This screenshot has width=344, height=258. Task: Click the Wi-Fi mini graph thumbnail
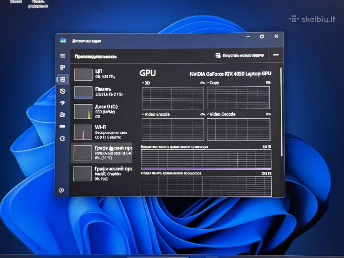83,132
